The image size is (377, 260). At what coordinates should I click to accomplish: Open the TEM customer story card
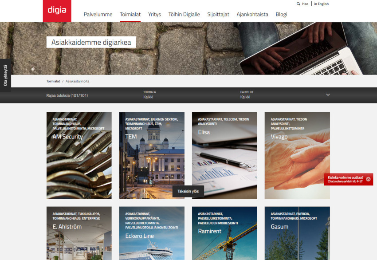click(x=152, y=155)
